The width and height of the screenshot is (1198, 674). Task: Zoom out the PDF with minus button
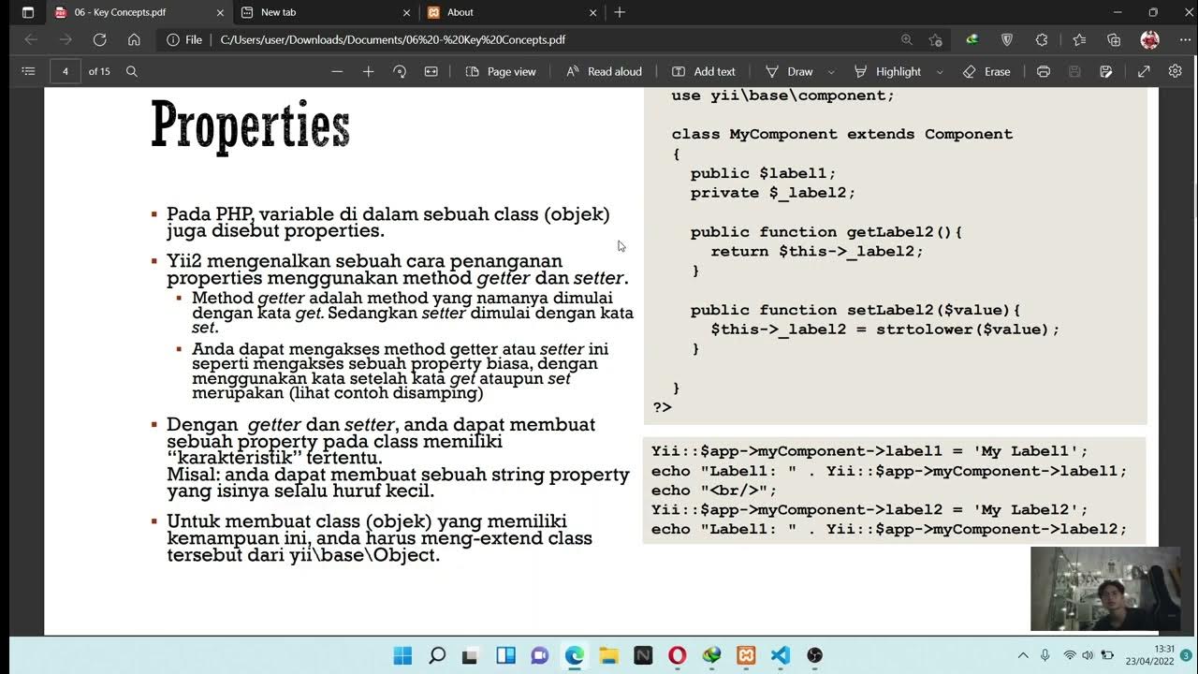point(337,71)
